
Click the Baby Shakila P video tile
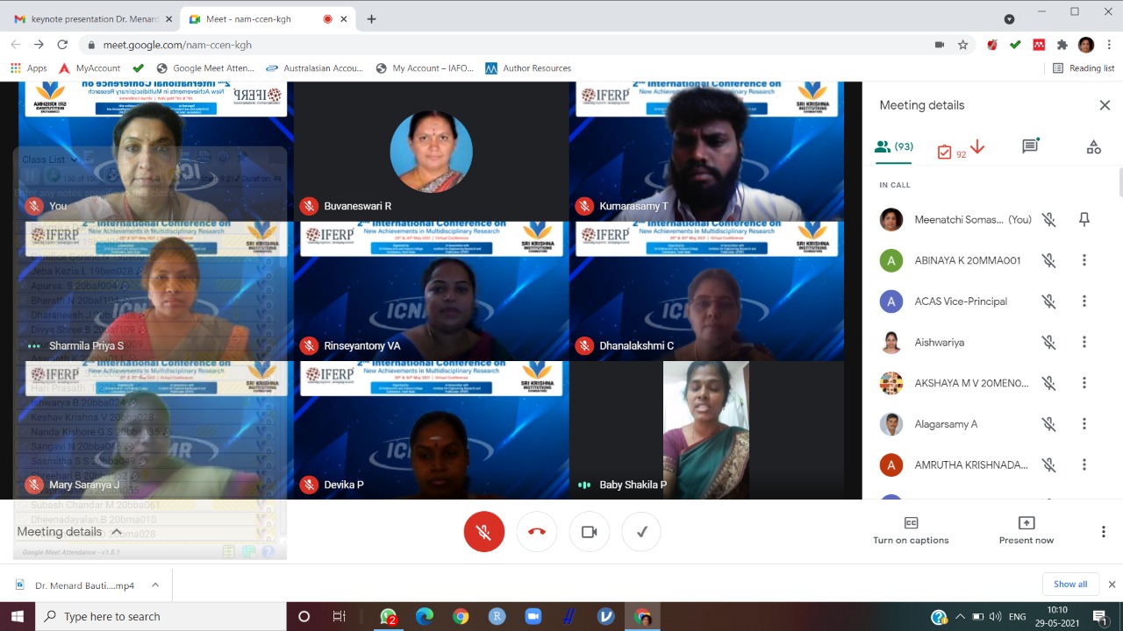tap(706, 430)
